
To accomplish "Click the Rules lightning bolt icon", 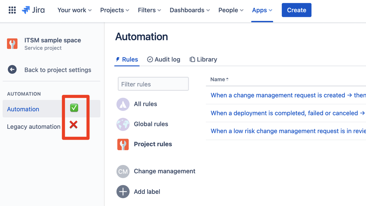I will (118, 59).
